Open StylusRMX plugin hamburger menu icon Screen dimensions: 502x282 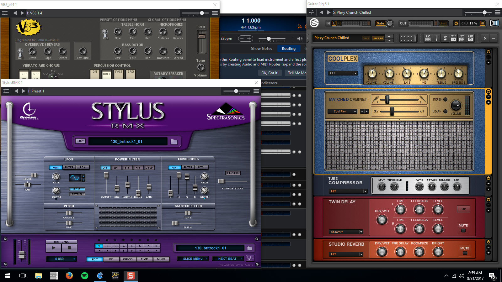click(256, 91)
